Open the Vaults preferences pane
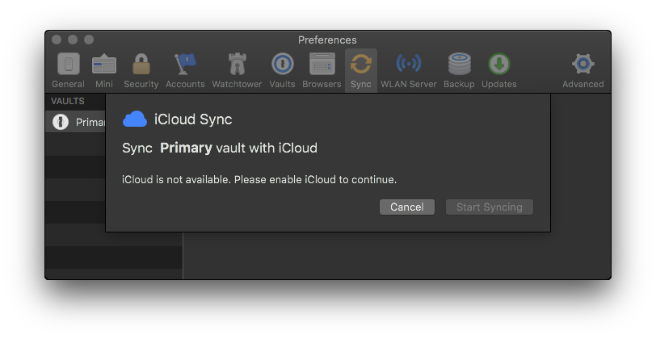 coord(282,71)
